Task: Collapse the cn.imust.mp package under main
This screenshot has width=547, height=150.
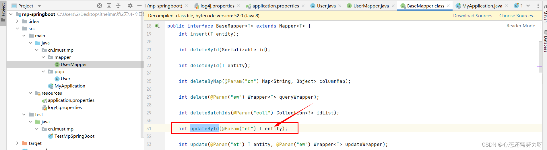Action: (37, 50)
